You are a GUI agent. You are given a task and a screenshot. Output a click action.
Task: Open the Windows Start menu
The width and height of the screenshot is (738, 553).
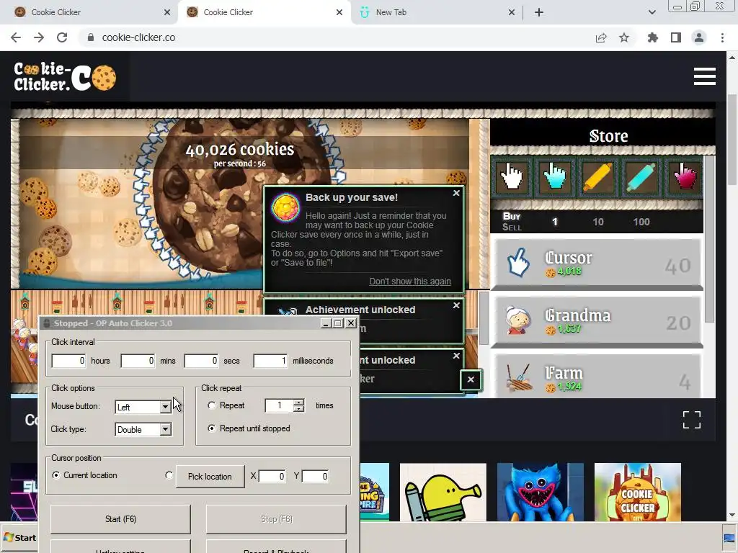(19, 537)
